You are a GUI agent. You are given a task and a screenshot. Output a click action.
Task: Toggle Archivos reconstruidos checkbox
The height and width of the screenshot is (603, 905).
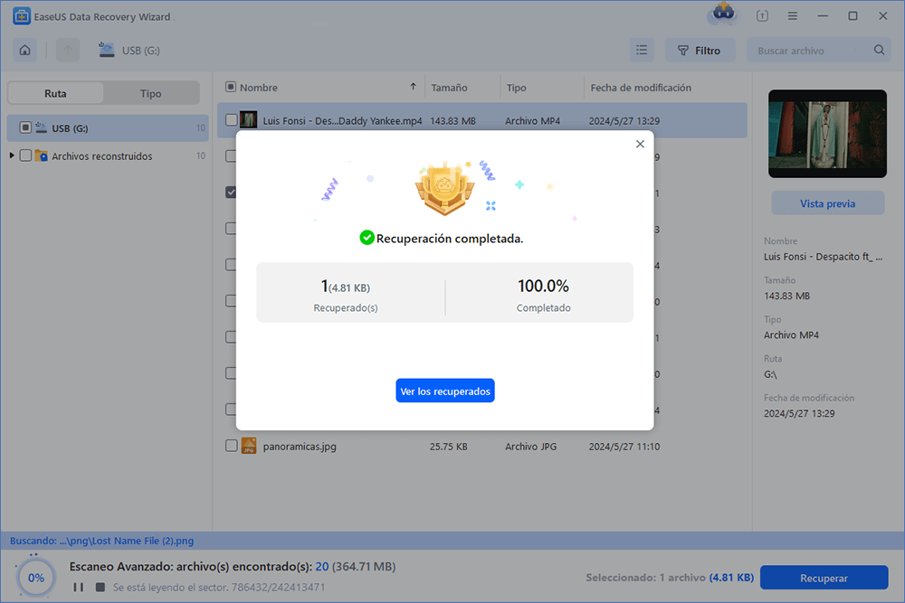point(25,155)
